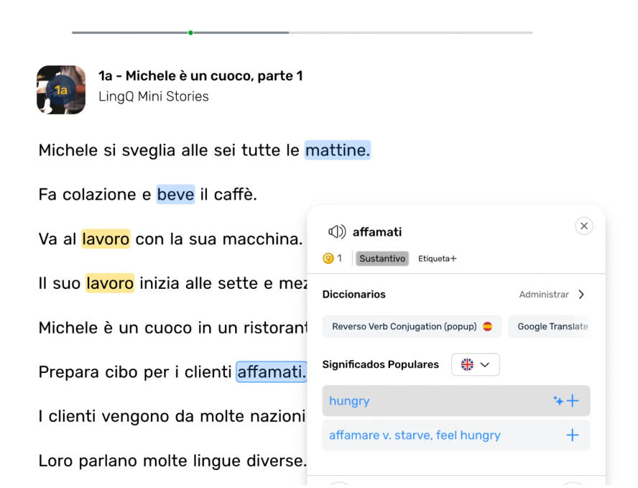The height and width of the screenshot is (488, 638).
Task: Click yellow 'lavoro' in the macchina sentence
Action: tap(106, 239)
